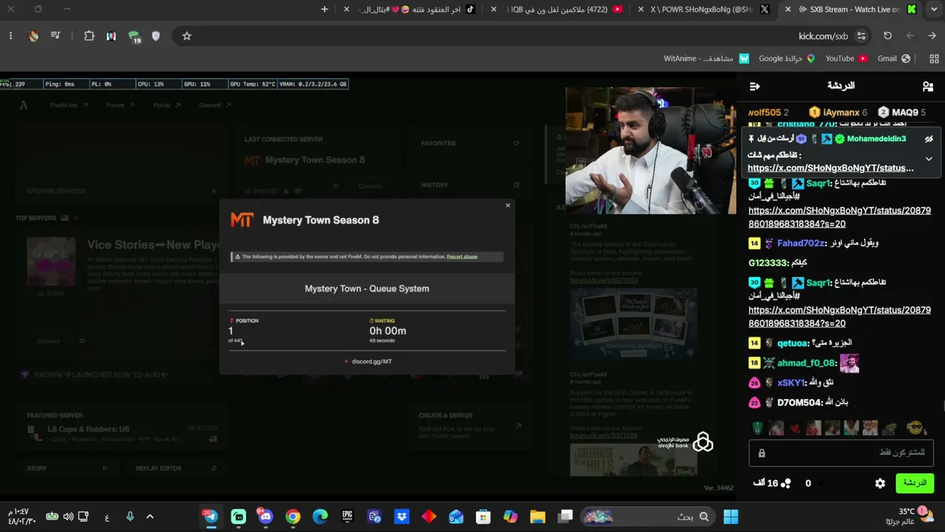Bookmark this page with the star icon
This screenshot has height=532, width=945.
pos(187,36)
